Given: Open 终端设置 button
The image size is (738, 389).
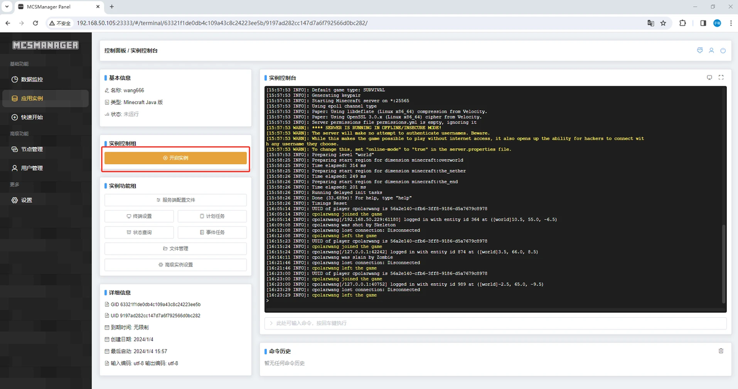Looking at the screenshot, I should (139, 216).
